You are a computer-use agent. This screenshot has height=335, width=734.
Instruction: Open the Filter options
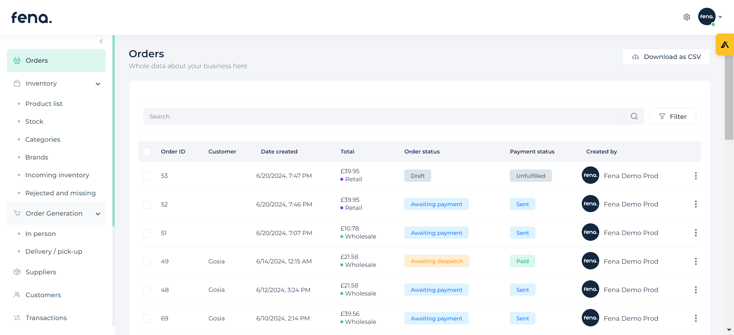(x=672, y=117)
